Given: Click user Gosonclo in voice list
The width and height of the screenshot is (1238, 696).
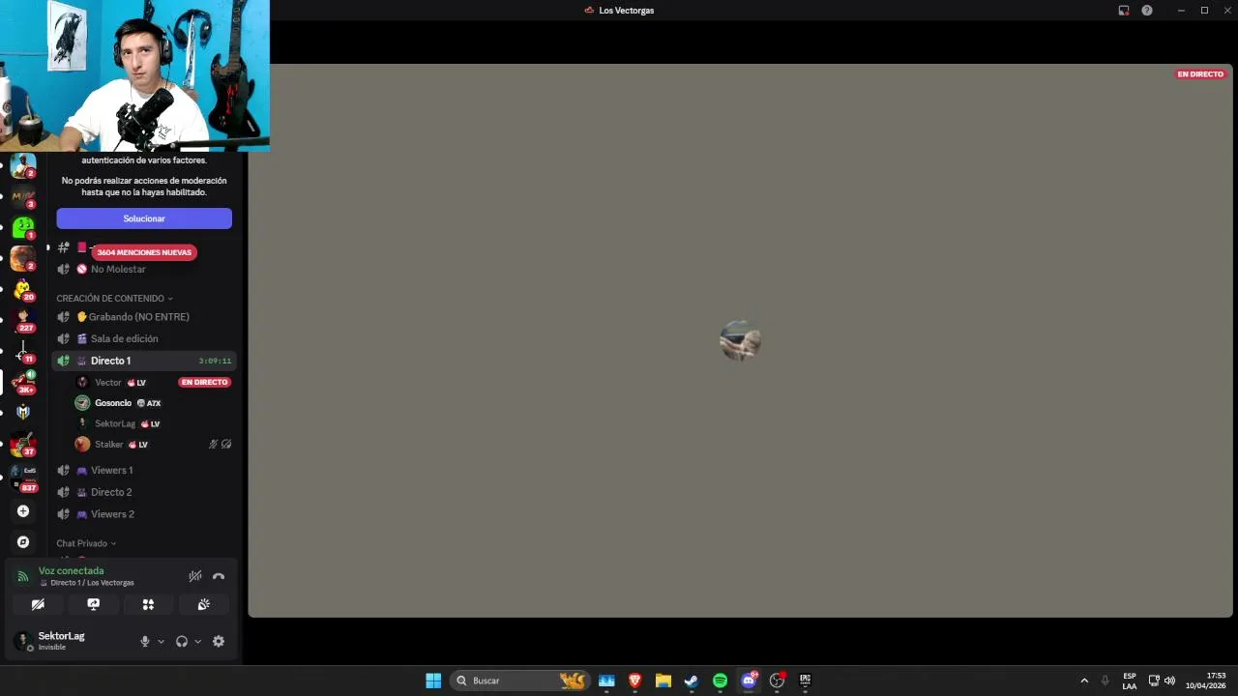Looking at the screenshot, I should coord(113,403).
